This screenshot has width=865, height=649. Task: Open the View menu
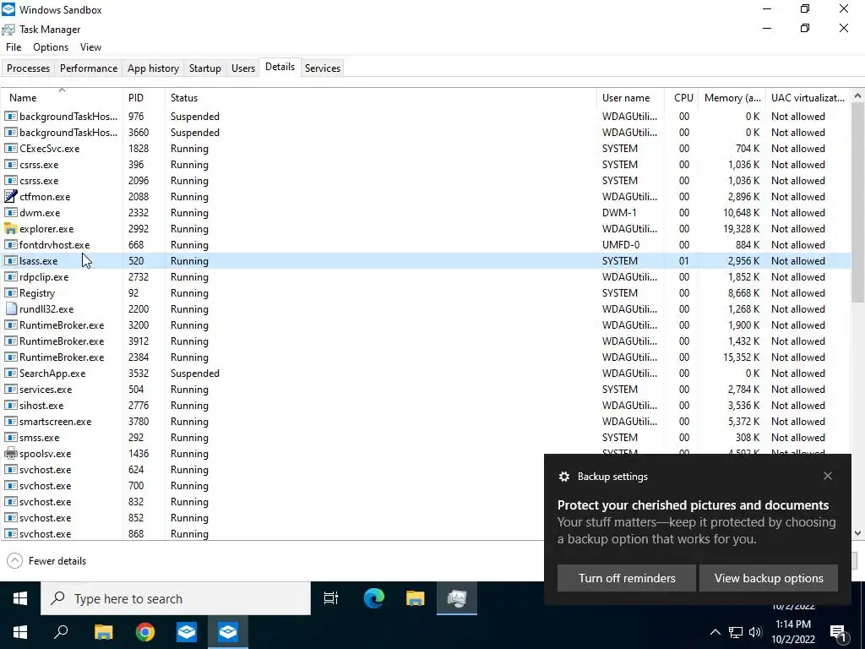pos(90,47)
